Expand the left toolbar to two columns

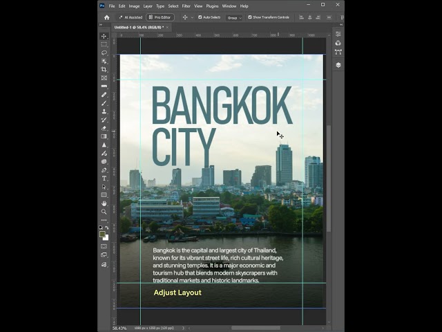point(101,25)
